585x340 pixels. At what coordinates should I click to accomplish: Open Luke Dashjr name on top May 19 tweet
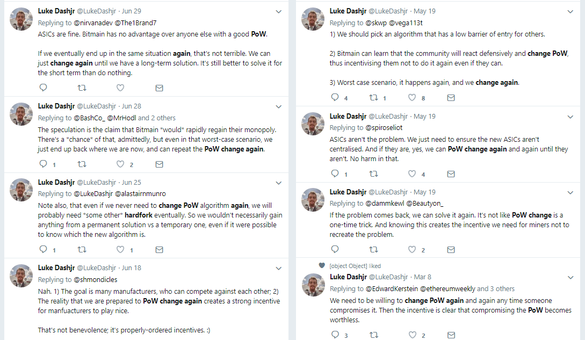click(348, 11)
